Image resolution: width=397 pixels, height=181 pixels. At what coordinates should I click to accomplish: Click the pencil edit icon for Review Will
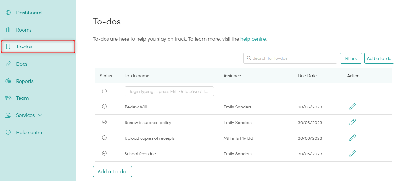pos(352,107)
